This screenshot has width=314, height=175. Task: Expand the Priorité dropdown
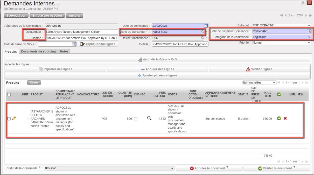[282, 43]
